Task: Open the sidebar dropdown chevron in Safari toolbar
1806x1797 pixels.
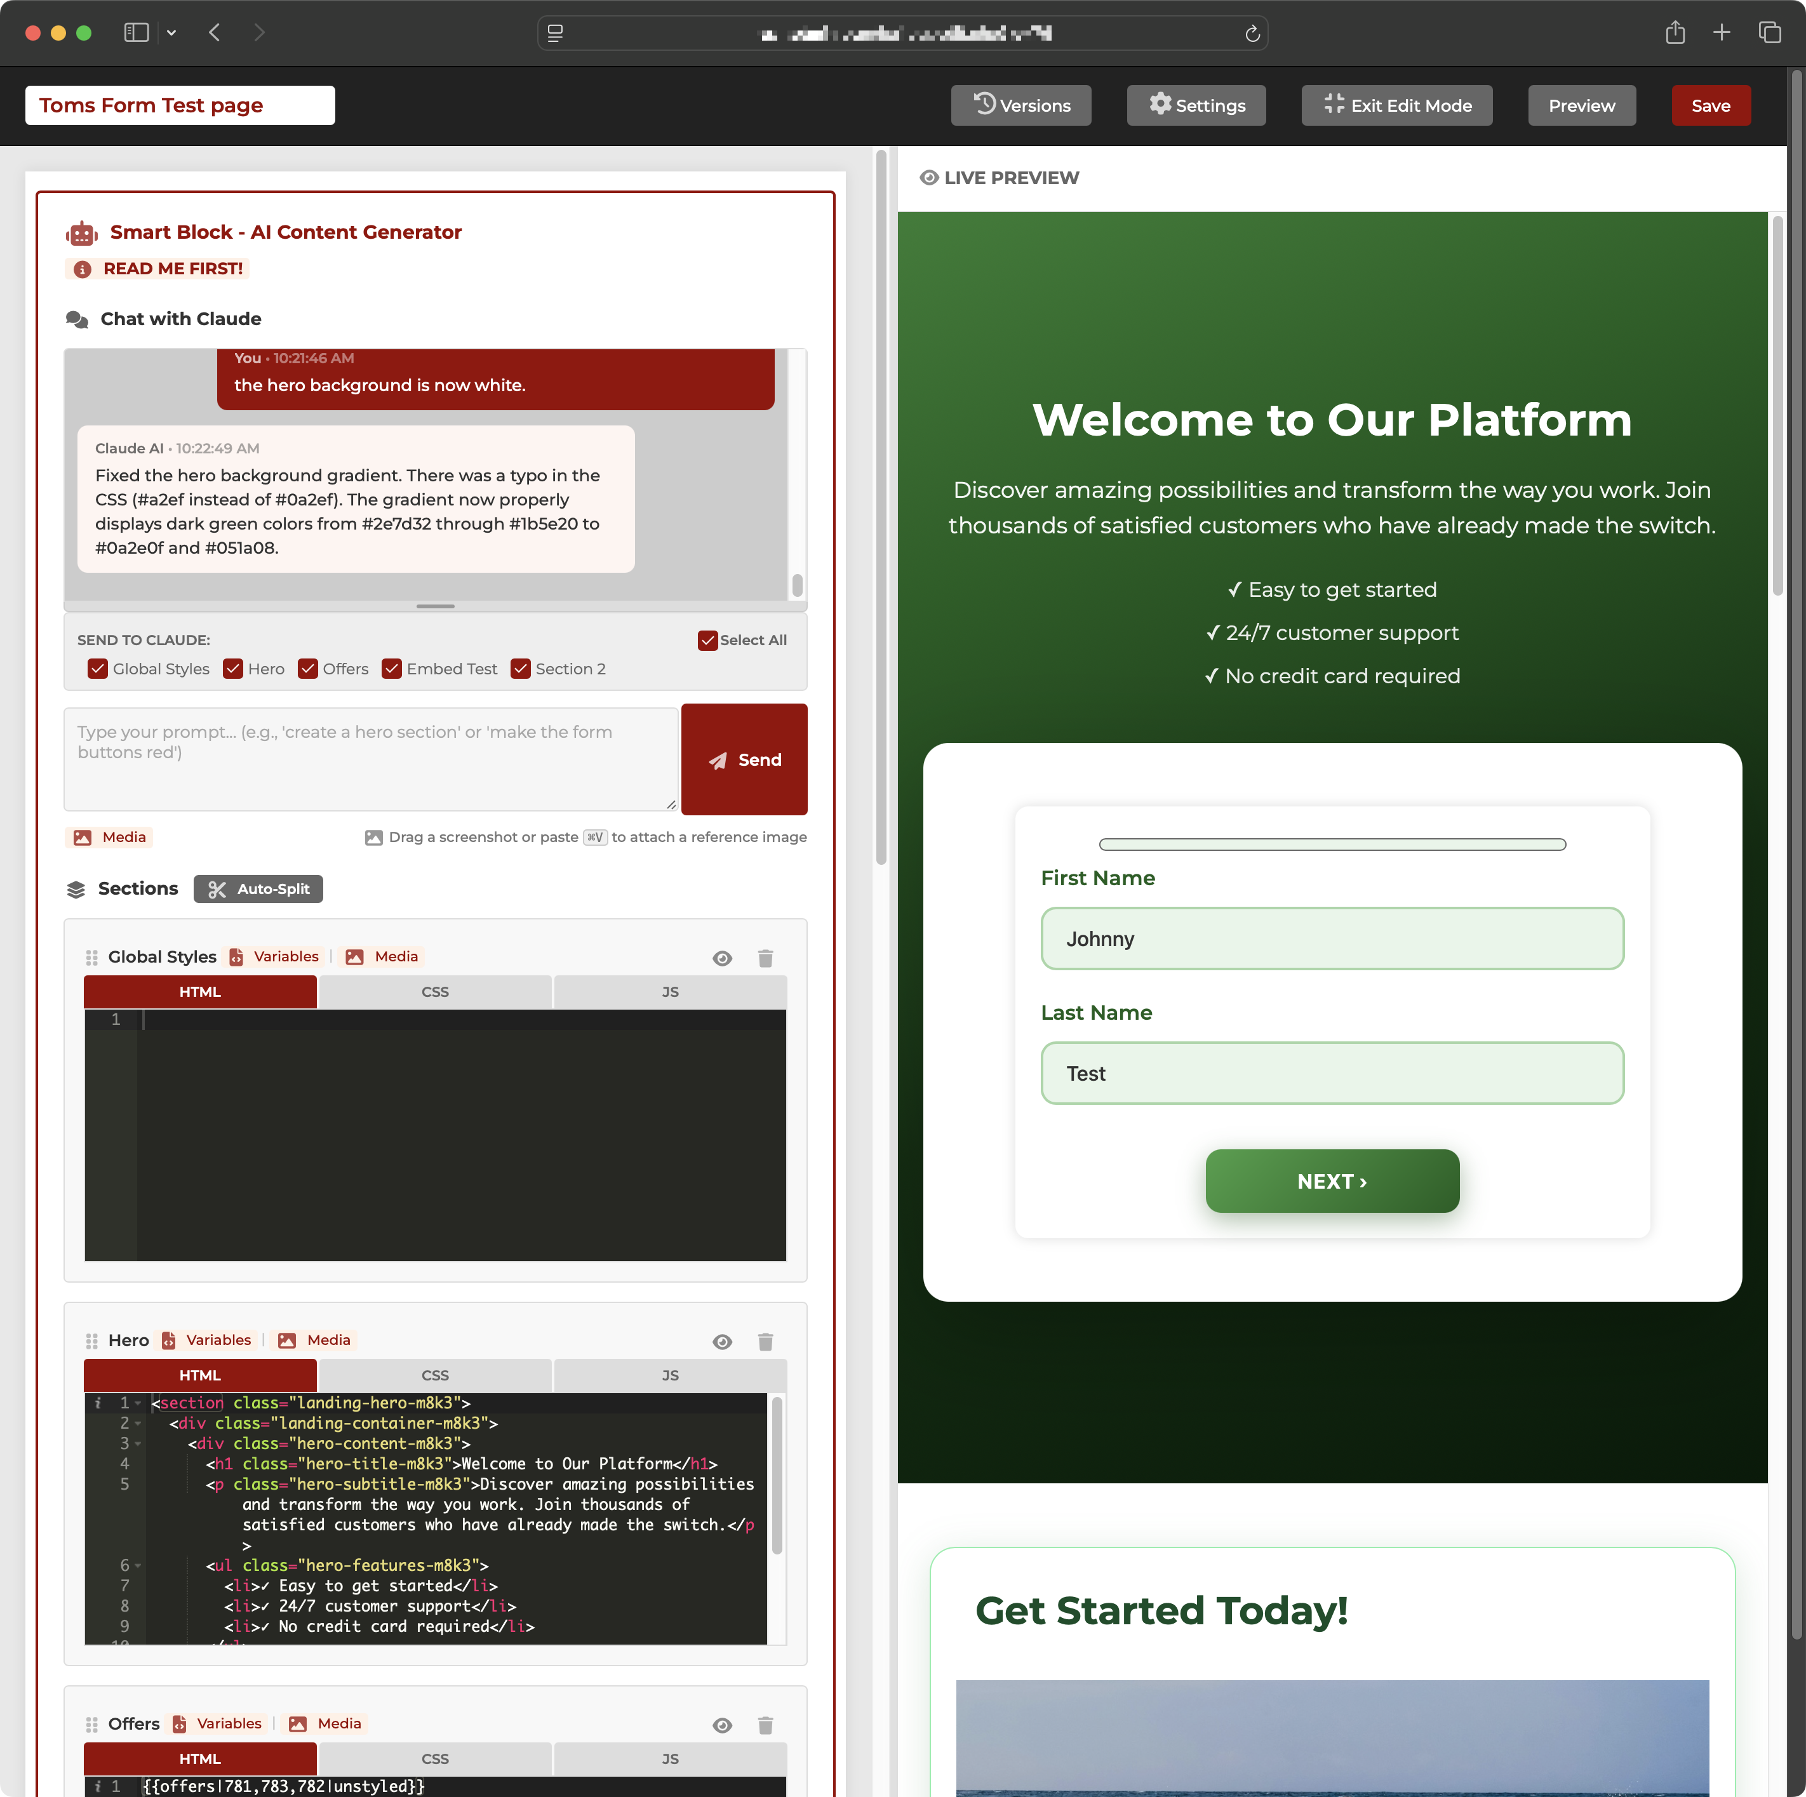Action: click(171, 33)
